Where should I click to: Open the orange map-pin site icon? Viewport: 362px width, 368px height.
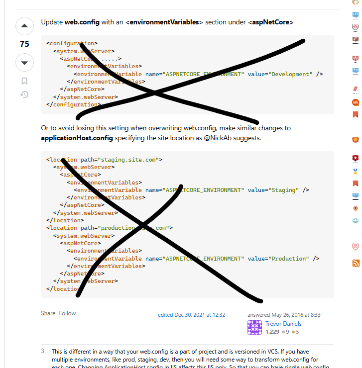[356, 208]
